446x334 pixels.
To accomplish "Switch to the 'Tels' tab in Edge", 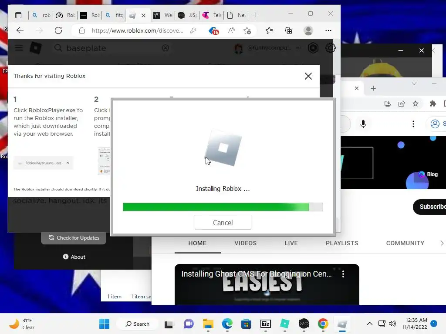I will click(212, 15).
